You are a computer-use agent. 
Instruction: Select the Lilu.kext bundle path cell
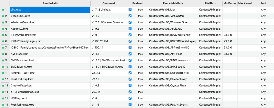(x=50, y=10)
